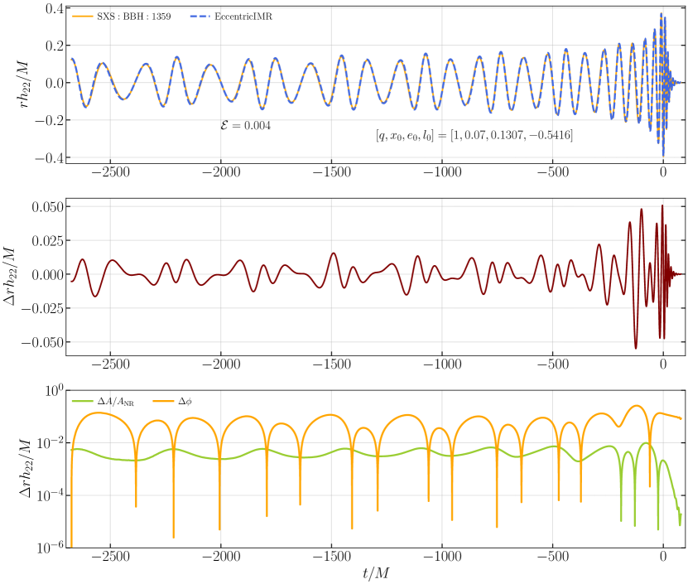Image resolution: width=688 pixels, height=584 pixels.
Task: Click the 10^0 logarithmic tick label
Action: 55,390
